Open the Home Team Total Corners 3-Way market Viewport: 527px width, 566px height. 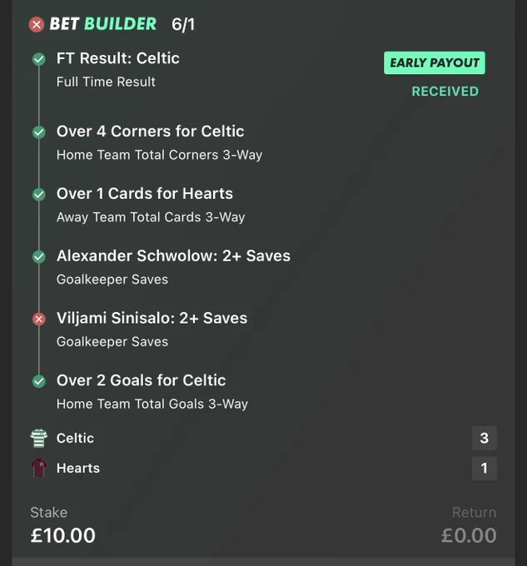tap(160, 155)
